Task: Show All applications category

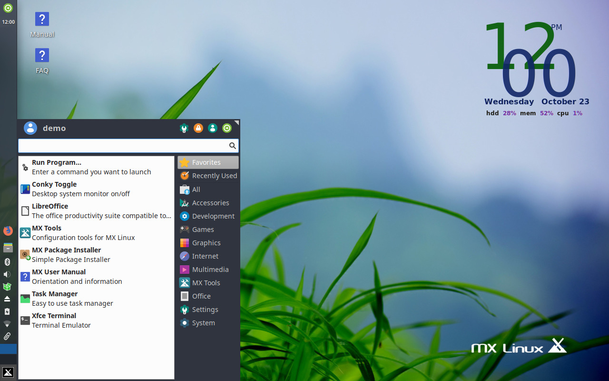Action: tap(208, 190)
